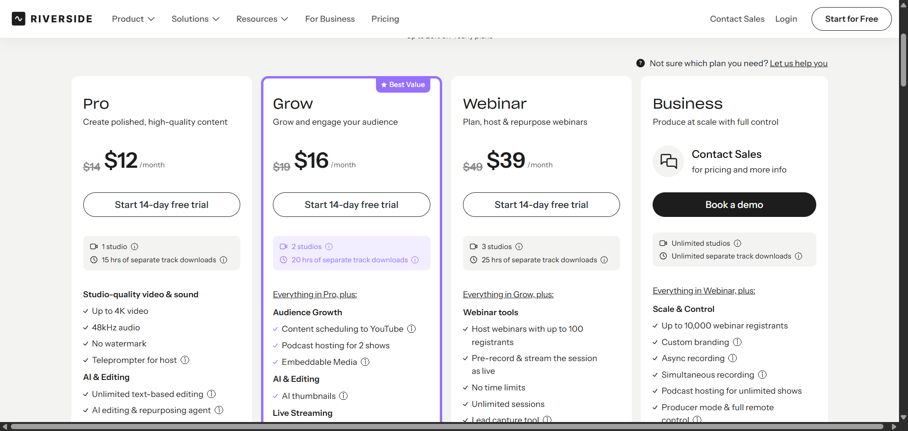Follow the Let us help you link
The image size is (908, 431).
pyautogui.click(x=799, y=63)
